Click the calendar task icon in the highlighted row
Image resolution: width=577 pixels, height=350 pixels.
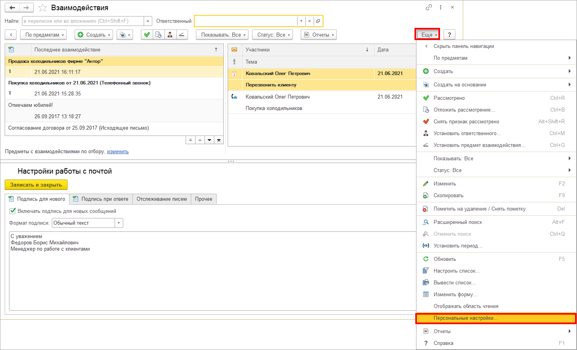[x=234, y=74]
